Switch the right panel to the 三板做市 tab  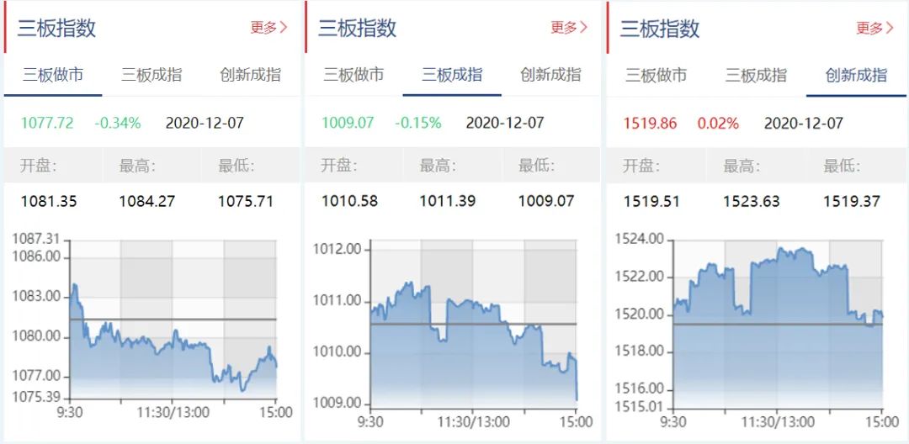(656, 76)
